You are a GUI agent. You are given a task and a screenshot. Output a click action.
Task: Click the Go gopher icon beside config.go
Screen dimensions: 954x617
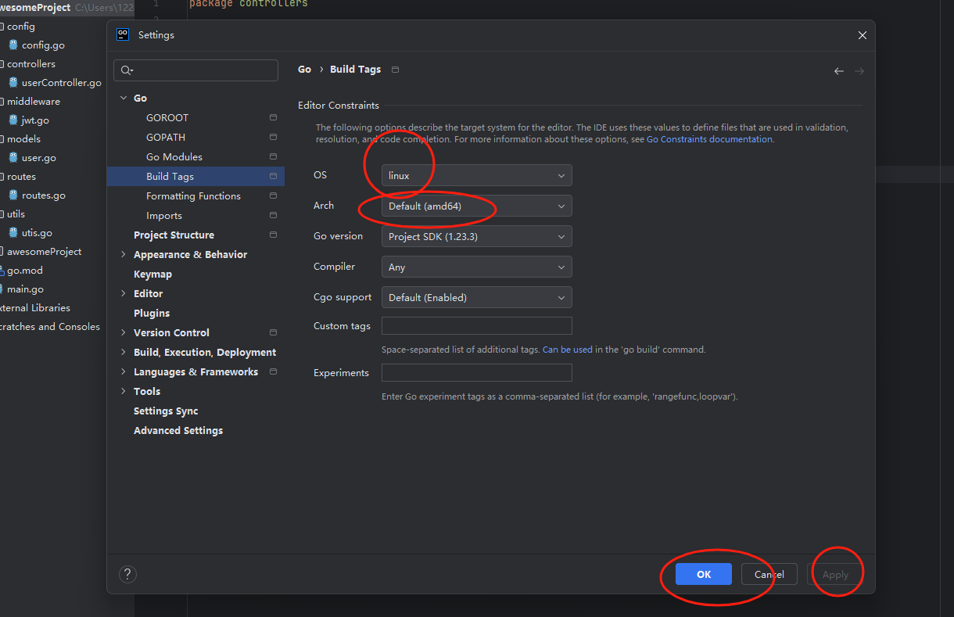point(13,45)
